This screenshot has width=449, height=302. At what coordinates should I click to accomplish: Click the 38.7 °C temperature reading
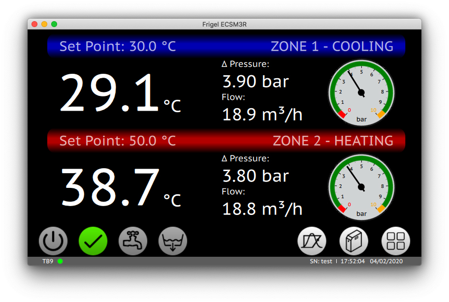[x=120, y=187]
